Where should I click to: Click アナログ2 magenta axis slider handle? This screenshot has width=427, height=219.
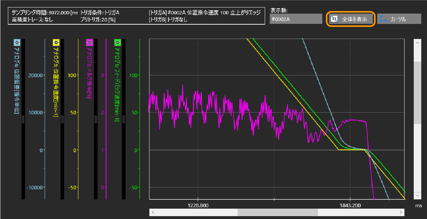pyautogui.click(x=96, y=119)
